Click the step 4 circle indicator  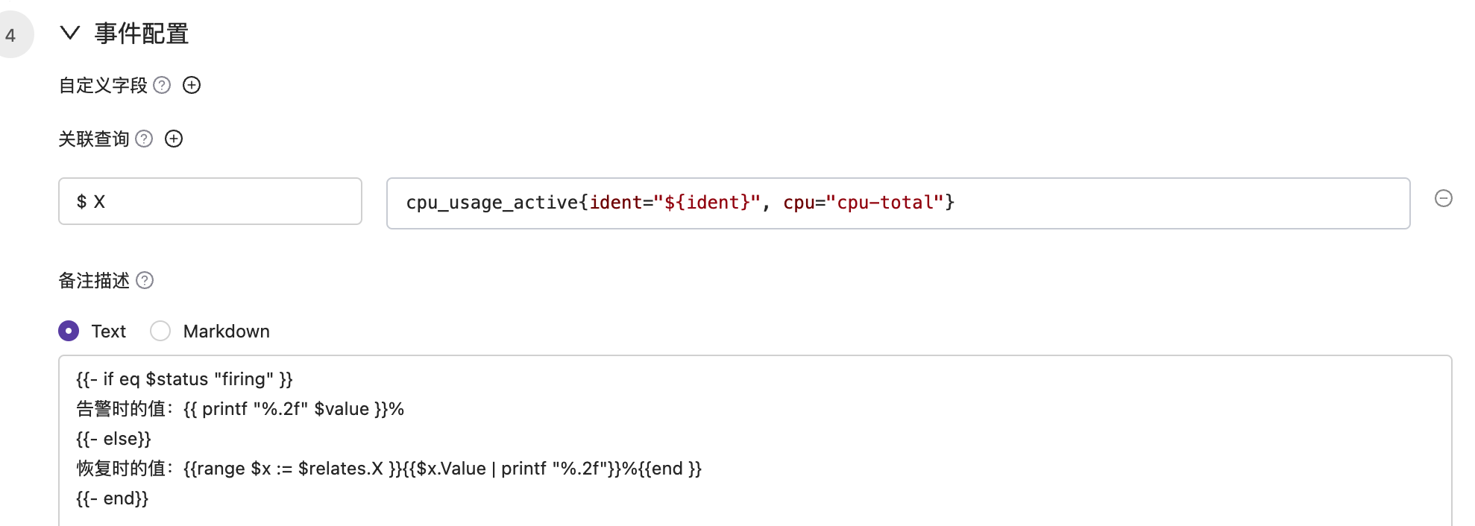[x=12, y=35]
